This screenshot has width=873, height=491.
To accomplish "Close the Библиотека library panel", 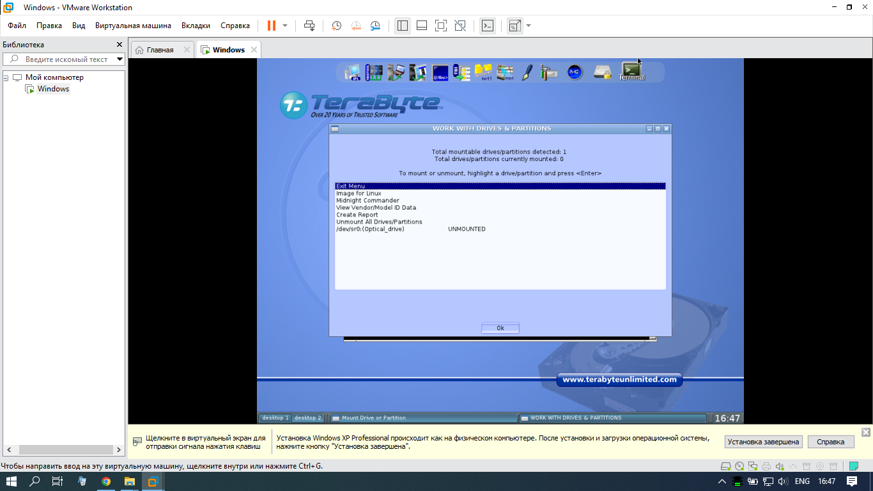I will 119,45.
